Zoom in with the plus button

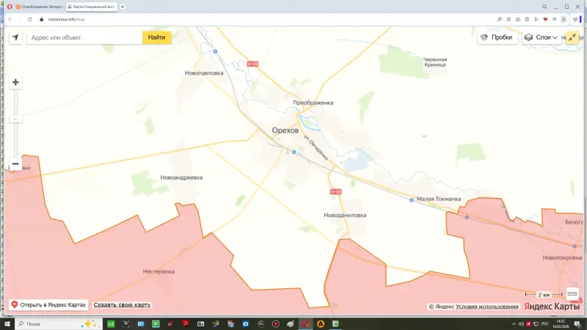point(15,82)
